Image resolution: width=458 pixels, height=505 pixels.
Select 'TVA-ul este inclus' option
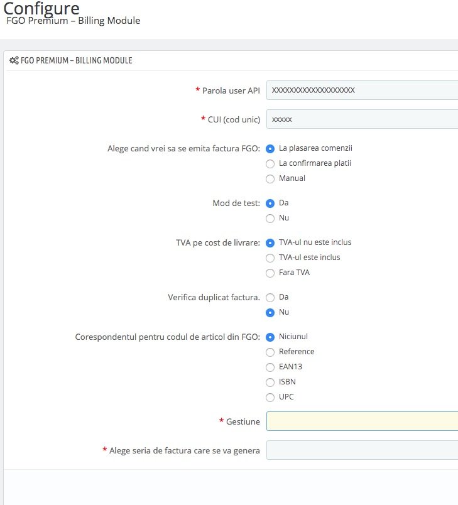click(270, 258)
